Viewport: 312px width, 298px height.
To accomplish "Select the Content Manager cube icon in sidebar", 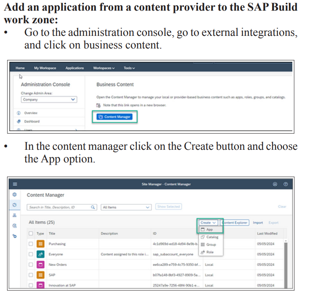I will [x=15, y=205].
